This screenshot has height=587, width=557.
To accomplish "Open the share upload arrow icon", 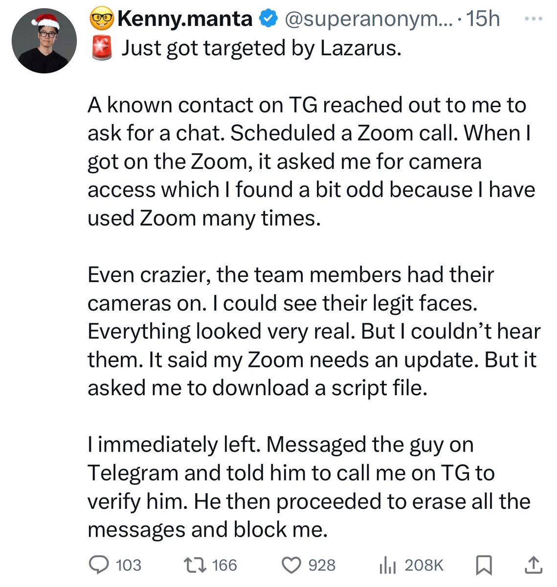I will (532, 565).
